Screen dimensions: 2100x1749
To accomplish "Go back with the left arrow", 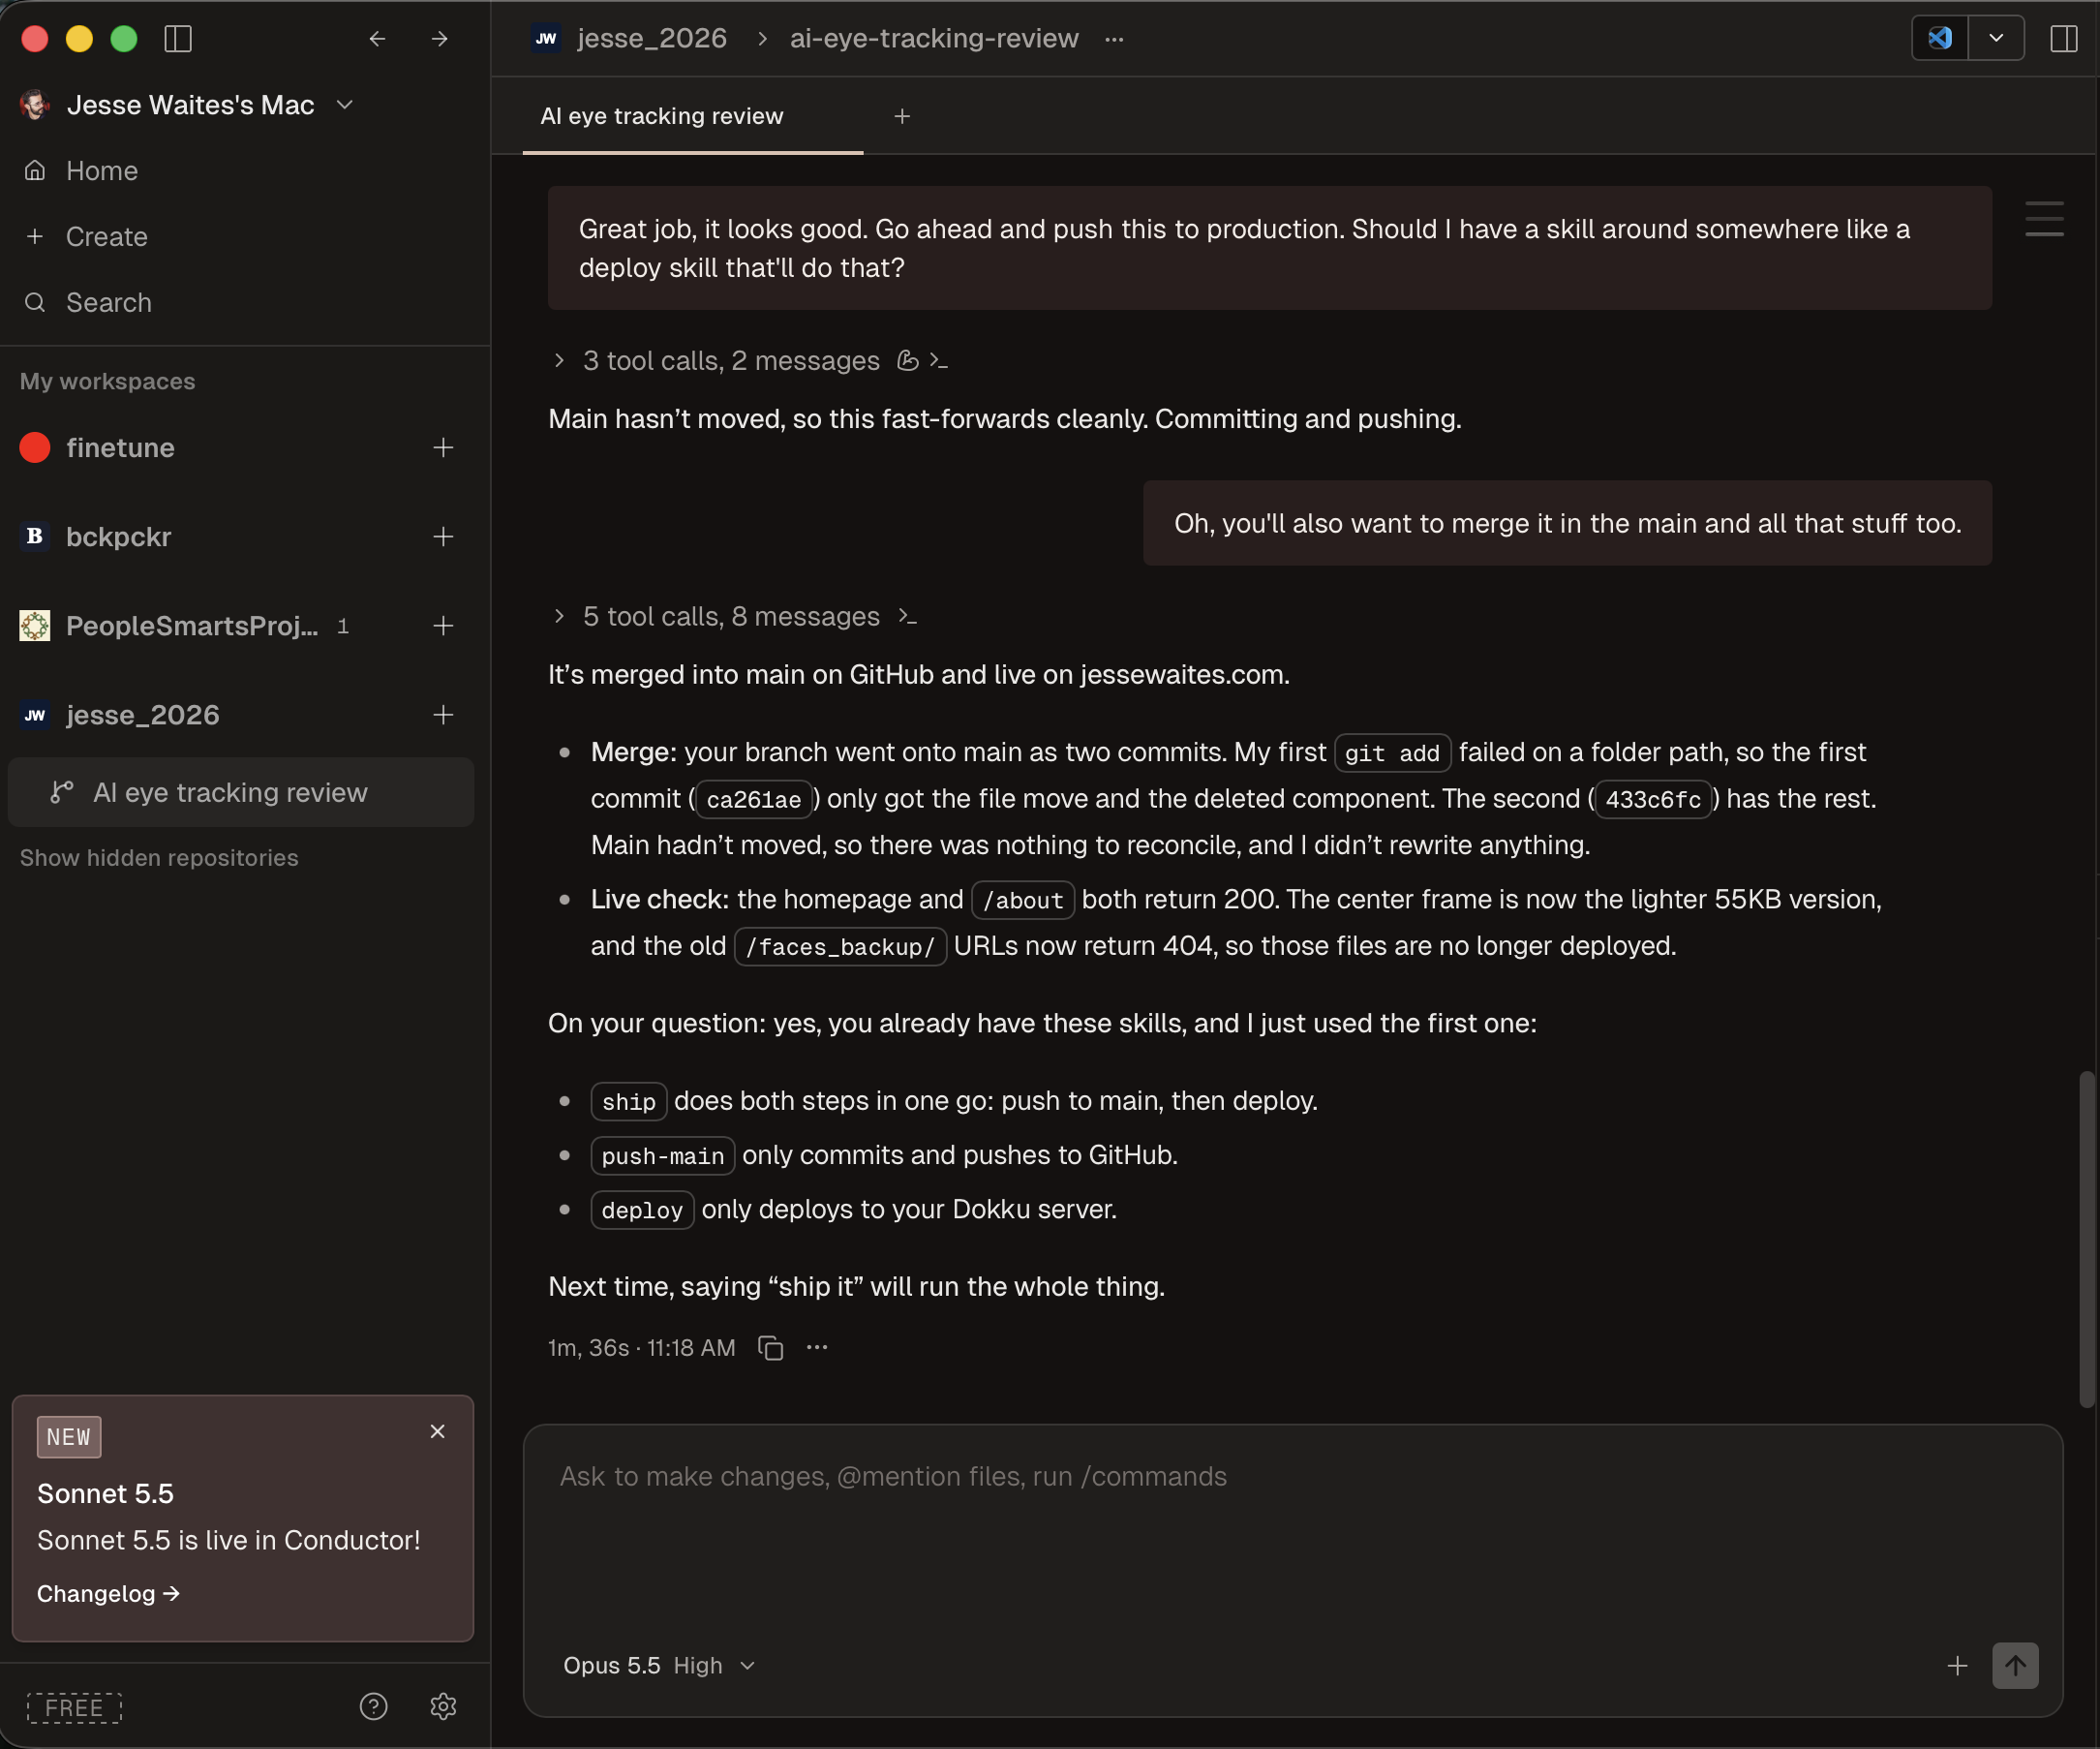I will pyautogui.click(x=377, y=38).
